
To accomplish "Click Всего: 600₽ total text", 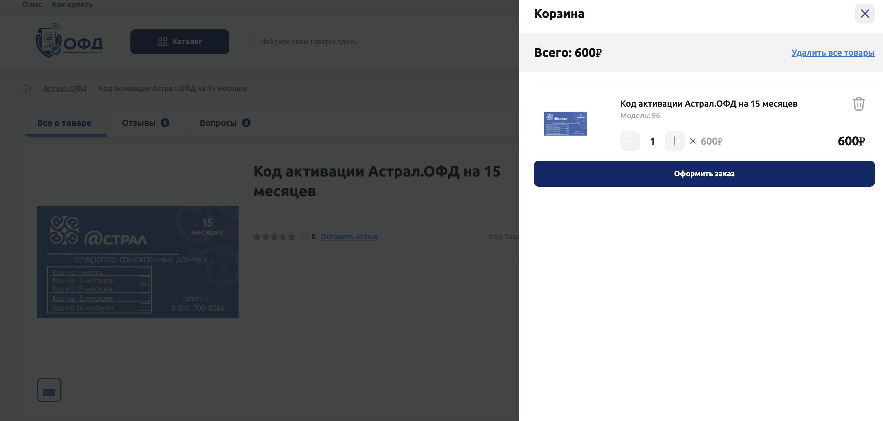I will click(568, 53).
